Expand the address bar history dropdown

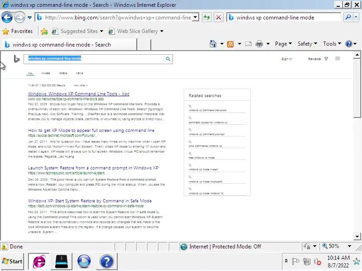point(195,17)
